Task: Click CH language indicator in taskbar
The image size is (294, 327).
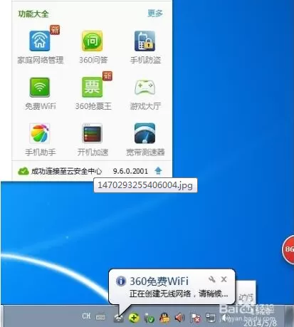Action: click(86, 316)
